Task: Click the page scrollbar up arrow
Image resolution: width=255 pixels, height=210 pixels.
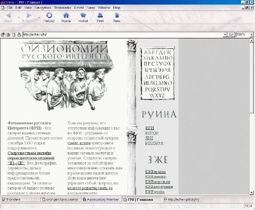Action: coord(252,40)
